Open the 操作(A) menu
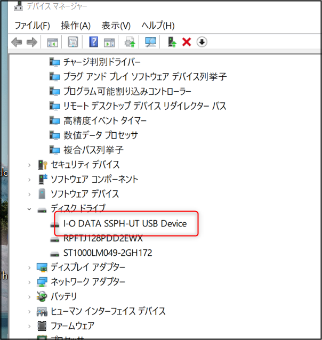322x340 pixels. pyautogui.click(x=76, y=26)
